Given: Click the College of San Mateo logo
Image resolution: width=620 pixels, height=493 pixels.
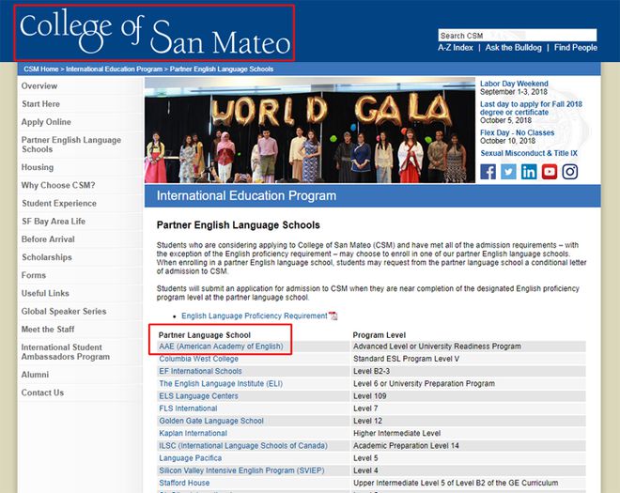Looking at the screenshot, I should coord(154,33).
